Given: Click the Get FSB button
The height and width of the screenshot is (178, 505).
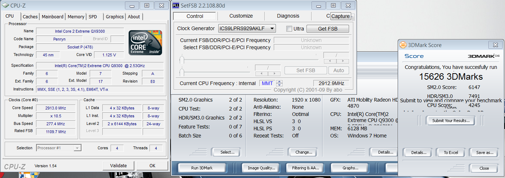Looking at the screenshot, I should 328,29.
